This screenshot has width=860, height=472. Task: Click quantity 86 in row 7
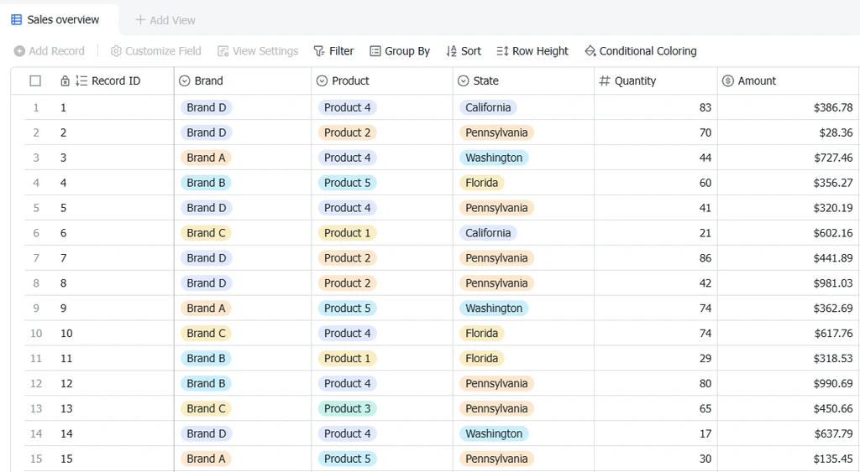(705, 258)
